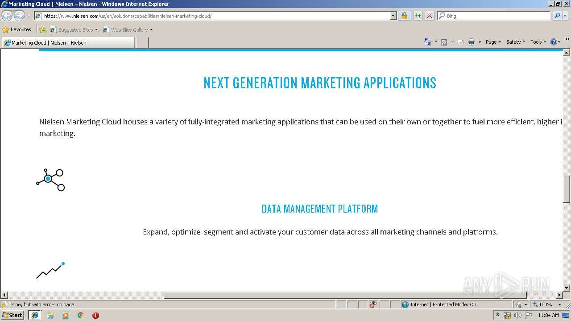Screen dimensions: 571x321
Task: Click the network nodes platform icon
Action: [x=50, y=180]
